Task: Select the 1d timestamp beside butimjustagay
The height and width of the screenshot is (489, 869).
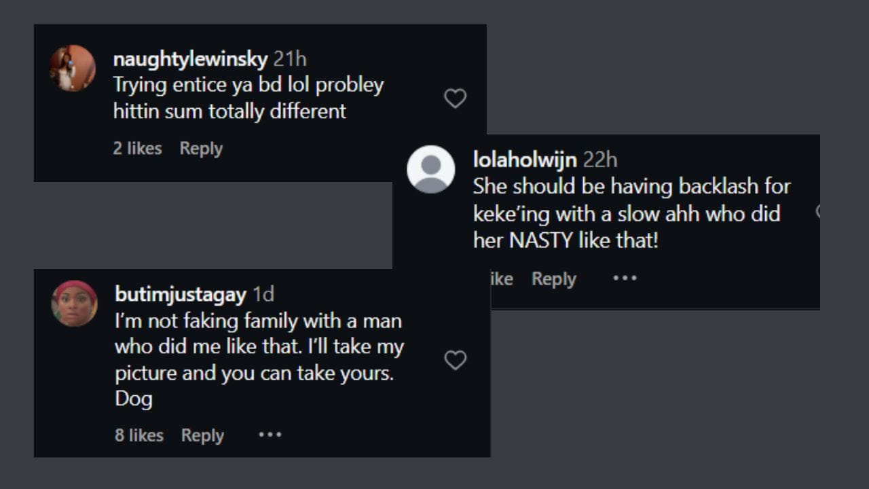Action: click(263, 294)
